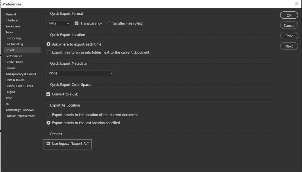Uncheck Convert to sRGB

coord(48,94)
